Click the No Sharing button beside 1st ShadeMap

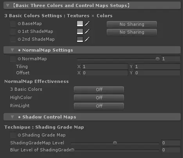[x=132, y=32]
